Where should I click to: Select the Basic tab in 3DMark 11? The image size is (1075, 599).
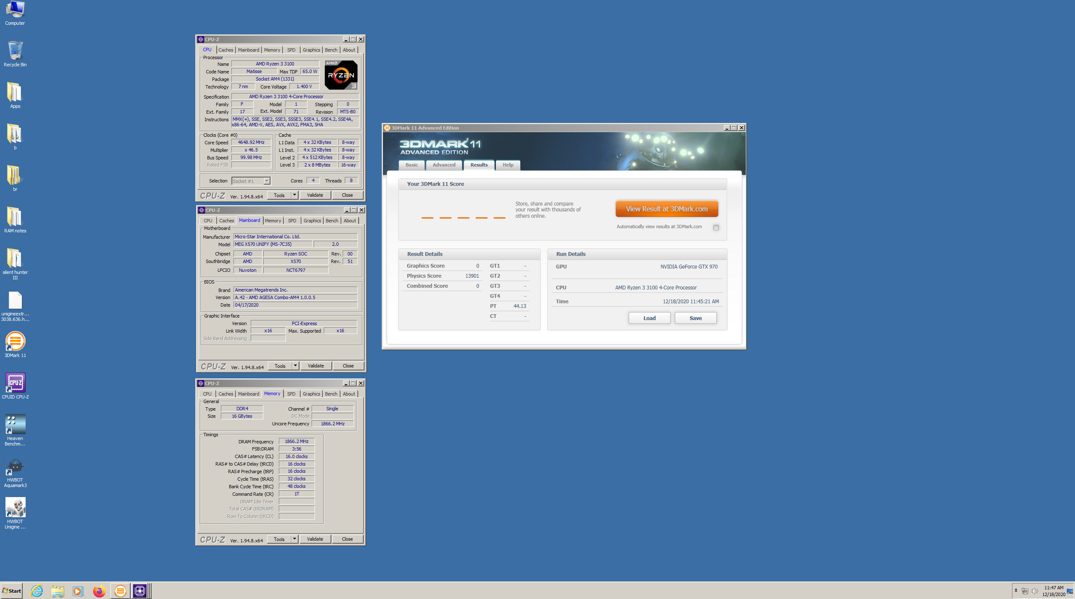tap(412, 165)
